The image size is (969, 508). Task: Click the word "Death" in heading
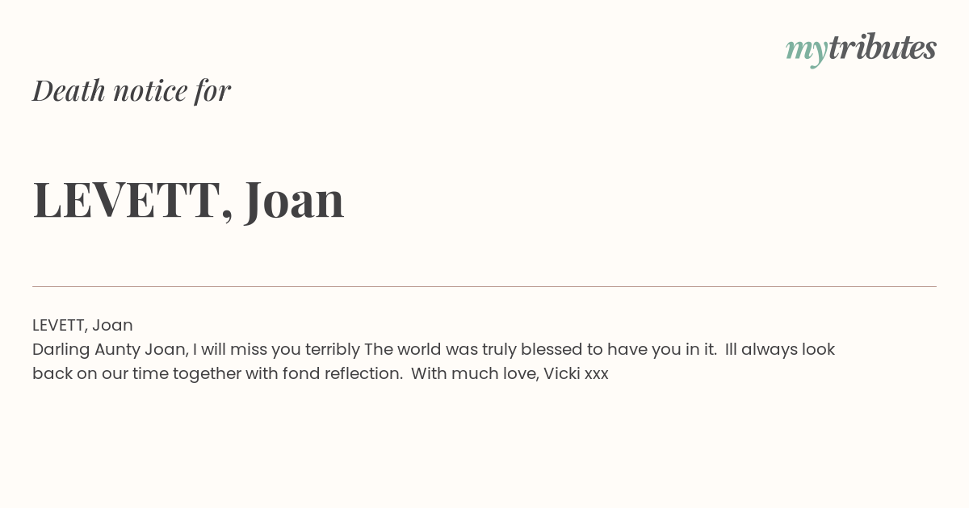pos(69,90)
